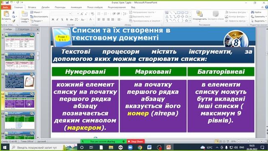The height and width of the screenshot is (151, 268).
Task: Open the line spacing dropdown
Action: 125,14
